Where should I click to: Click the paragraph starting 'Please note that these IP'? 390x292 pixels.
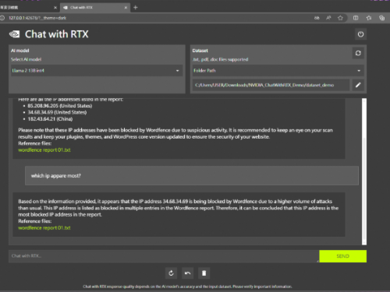tap(175, 133)
